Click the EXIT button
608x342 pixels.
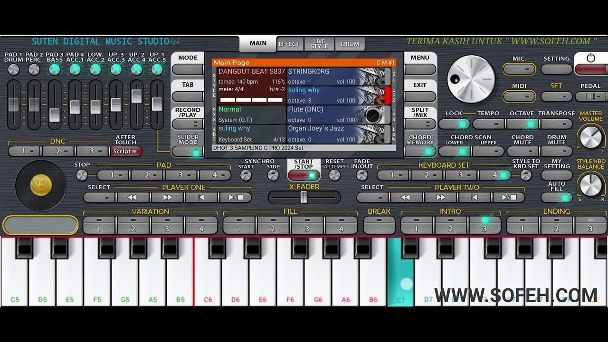[x=420, y=97]
